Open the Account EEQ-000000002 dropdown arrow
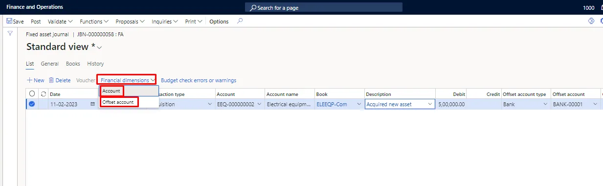Screen dimensions: 603x186 [259, 104]
